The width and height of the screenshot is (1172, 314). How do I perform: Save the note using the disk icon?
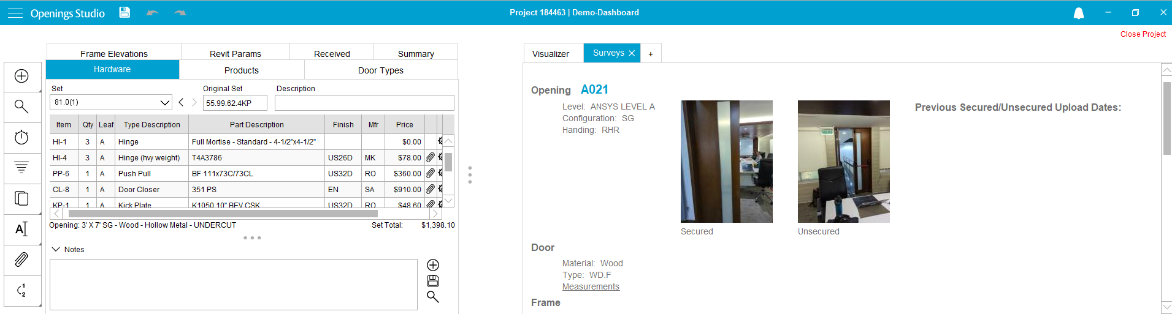[x=433, y=281]
